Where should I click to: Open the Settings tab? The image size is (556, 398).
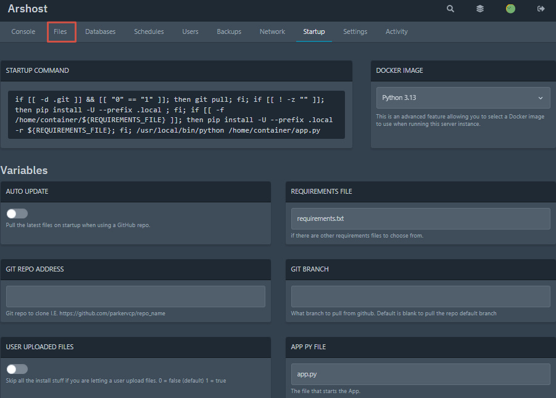pos(355,31)
